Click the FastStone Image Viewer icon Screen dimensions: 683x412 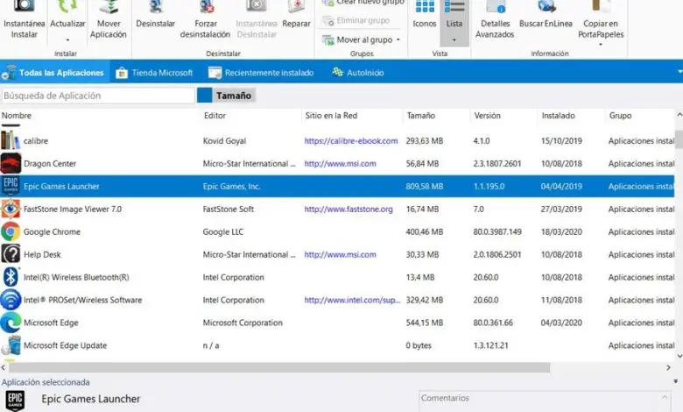pos(11,209)
